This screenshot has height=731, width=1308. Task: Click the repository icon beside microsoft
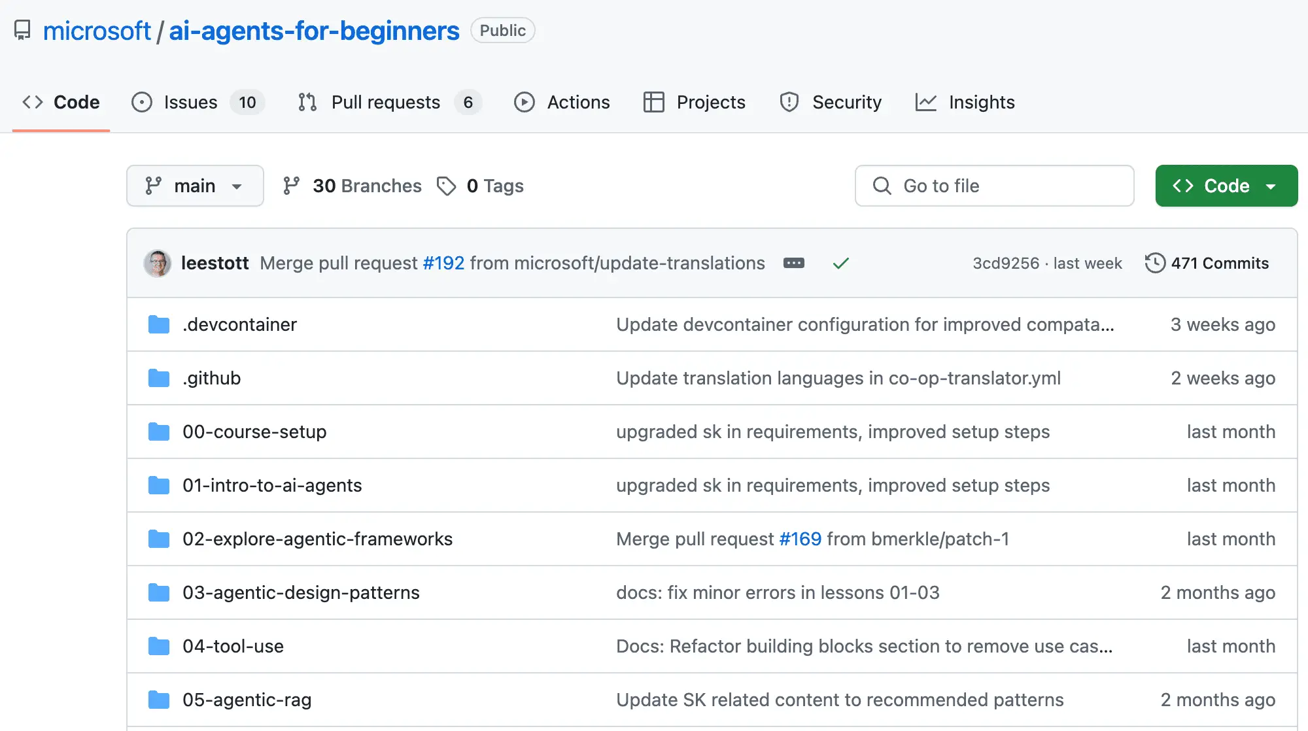pos(22,31)
